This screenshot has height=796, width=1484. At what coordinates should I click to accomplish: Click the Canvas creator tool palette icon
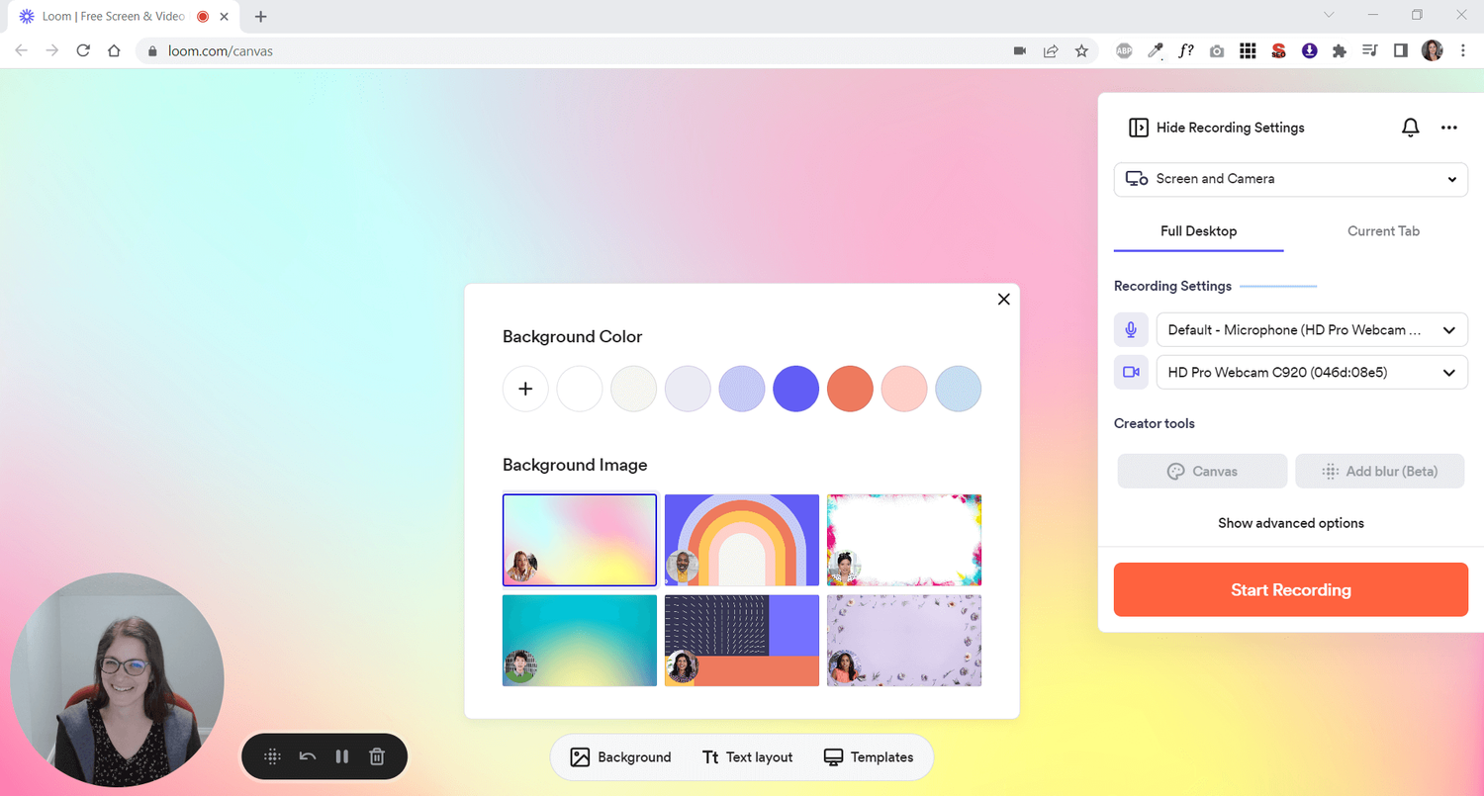click(1175, 471)
